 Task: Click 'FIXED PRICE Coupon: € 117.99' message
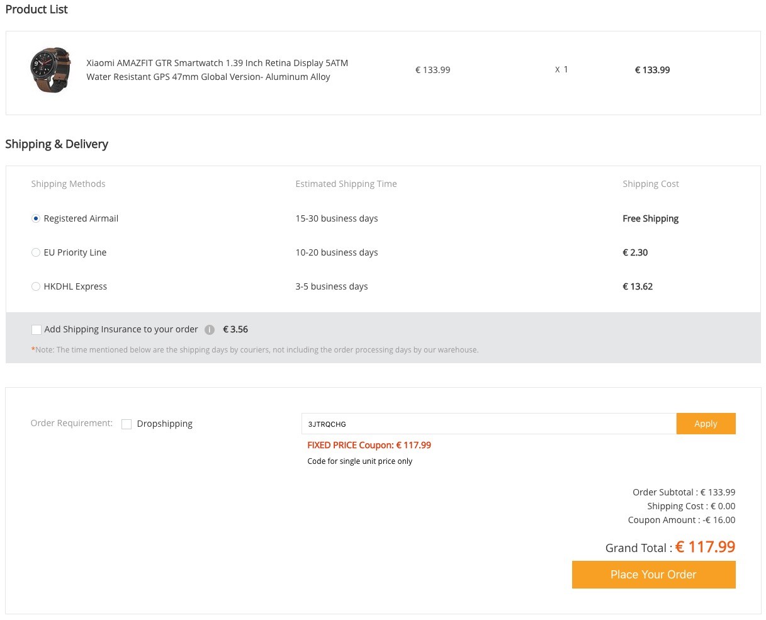369,445
